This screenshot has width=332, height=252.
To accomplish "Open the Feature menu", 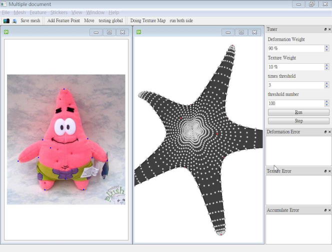I will [38, 13].
